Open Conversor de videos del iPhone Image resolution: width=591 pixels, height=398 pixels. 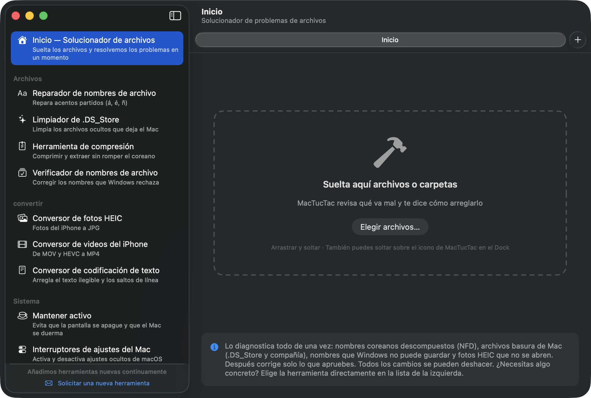[97, 248]
